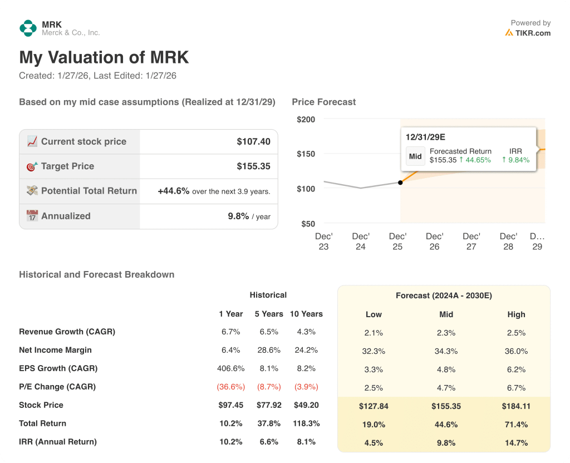The height and width of the screenshot is (463, 570).
Task: Select the target dartboard icon next to Target Price
Action: (x=32, y=166)
